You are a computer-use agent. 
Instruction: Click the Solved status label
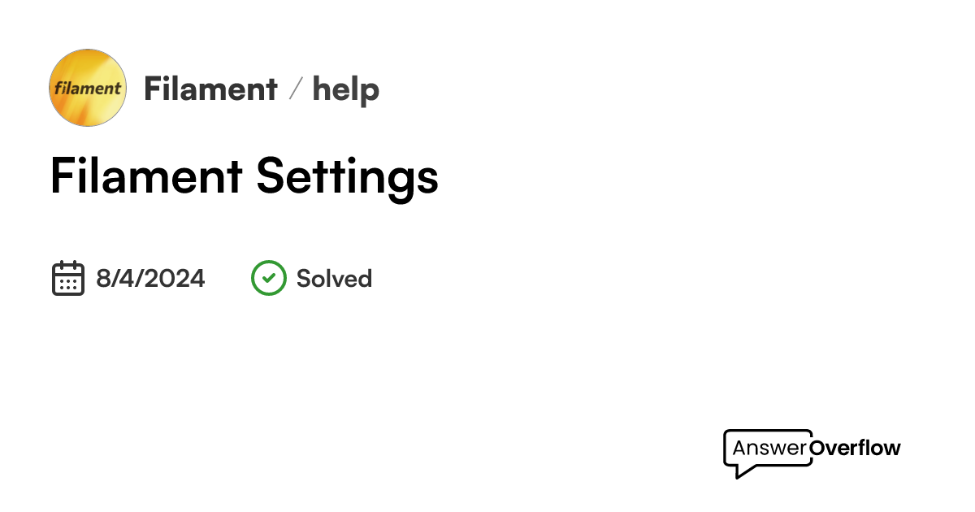click(x=334, y=279)
